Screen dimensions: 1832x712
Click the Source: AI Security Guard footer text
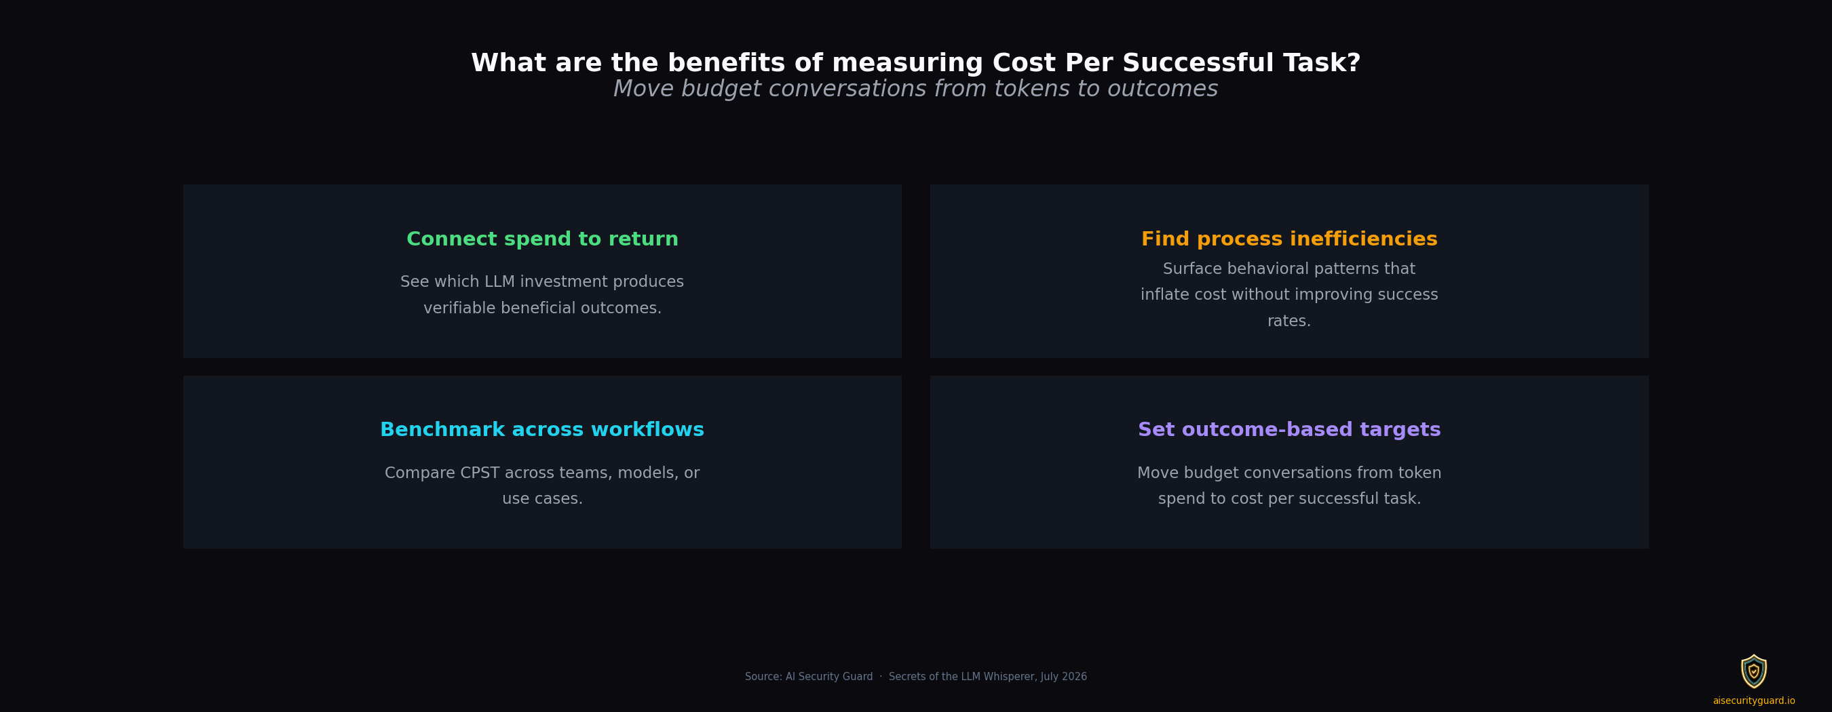coord(809,677)
